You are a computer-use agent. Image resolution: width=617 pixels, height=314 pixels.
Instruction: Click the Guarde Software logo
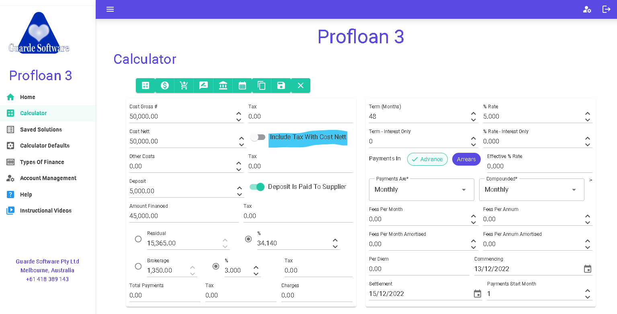(39, 33)
